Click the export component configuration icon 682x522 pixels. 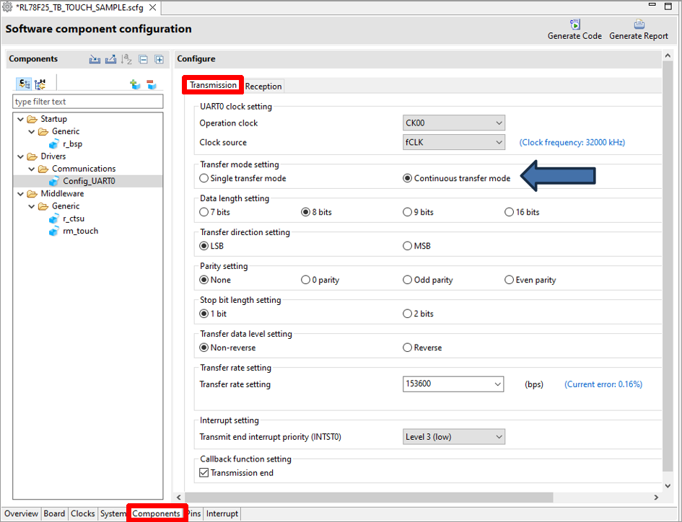(110, 59)
